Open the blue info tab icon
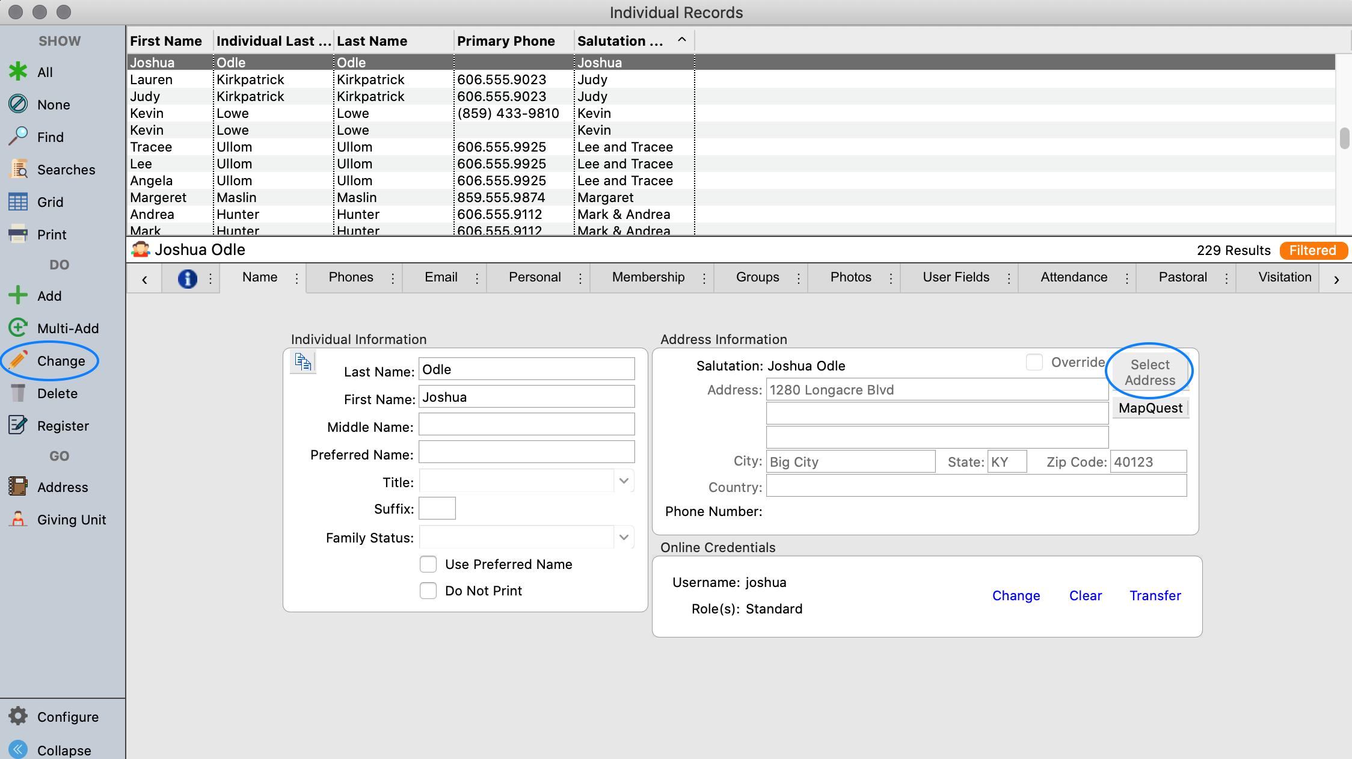 [187, 278]
